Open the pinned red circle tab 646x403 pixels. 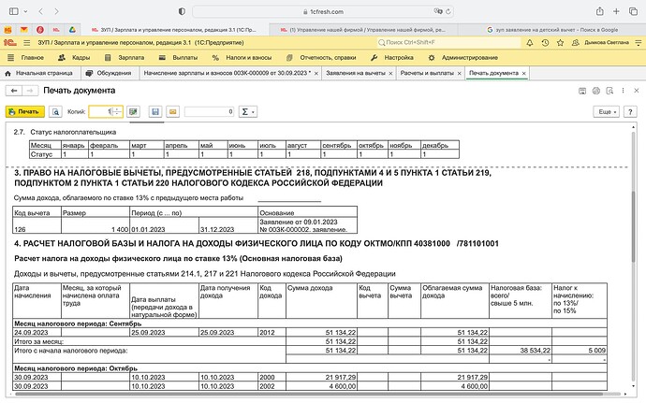point(40,30)
